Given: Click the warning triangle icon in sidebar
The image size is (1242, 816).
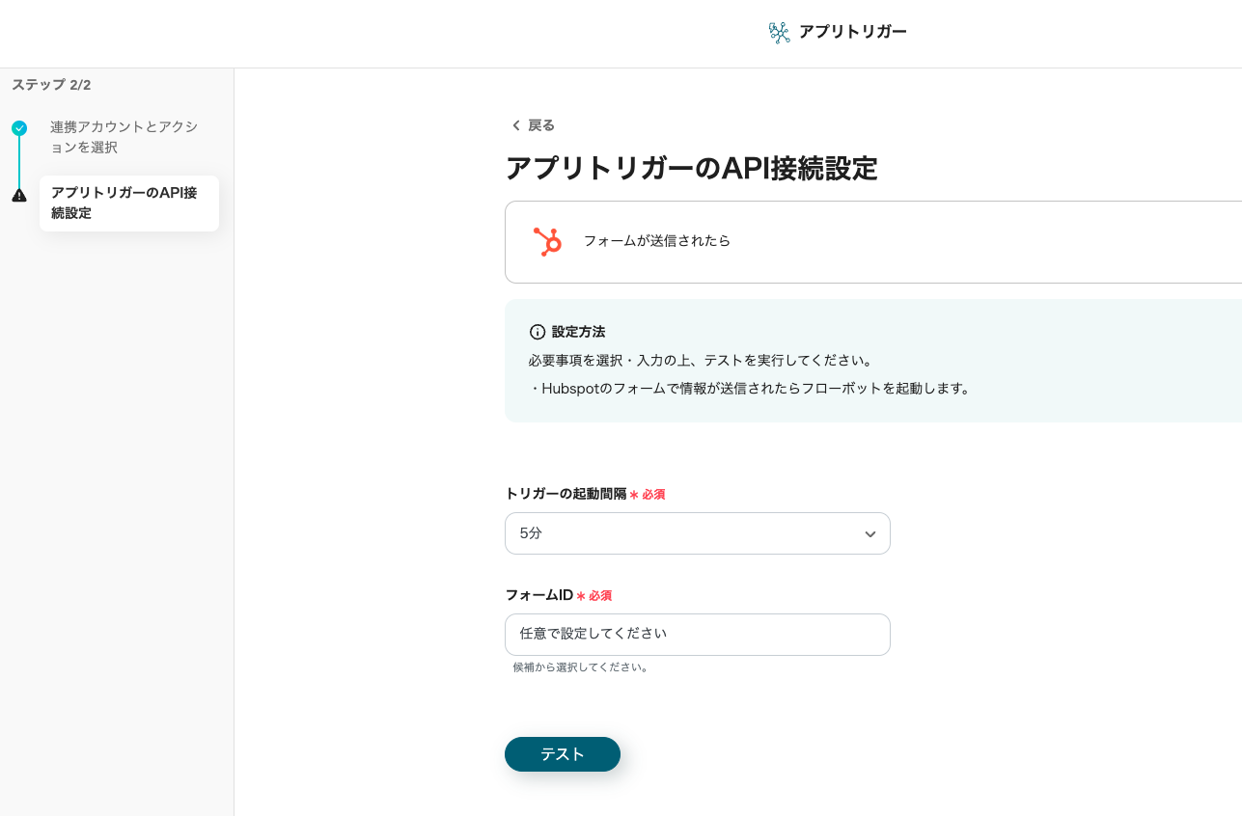Looking at the screenshot, I should [x=19, y=195].
